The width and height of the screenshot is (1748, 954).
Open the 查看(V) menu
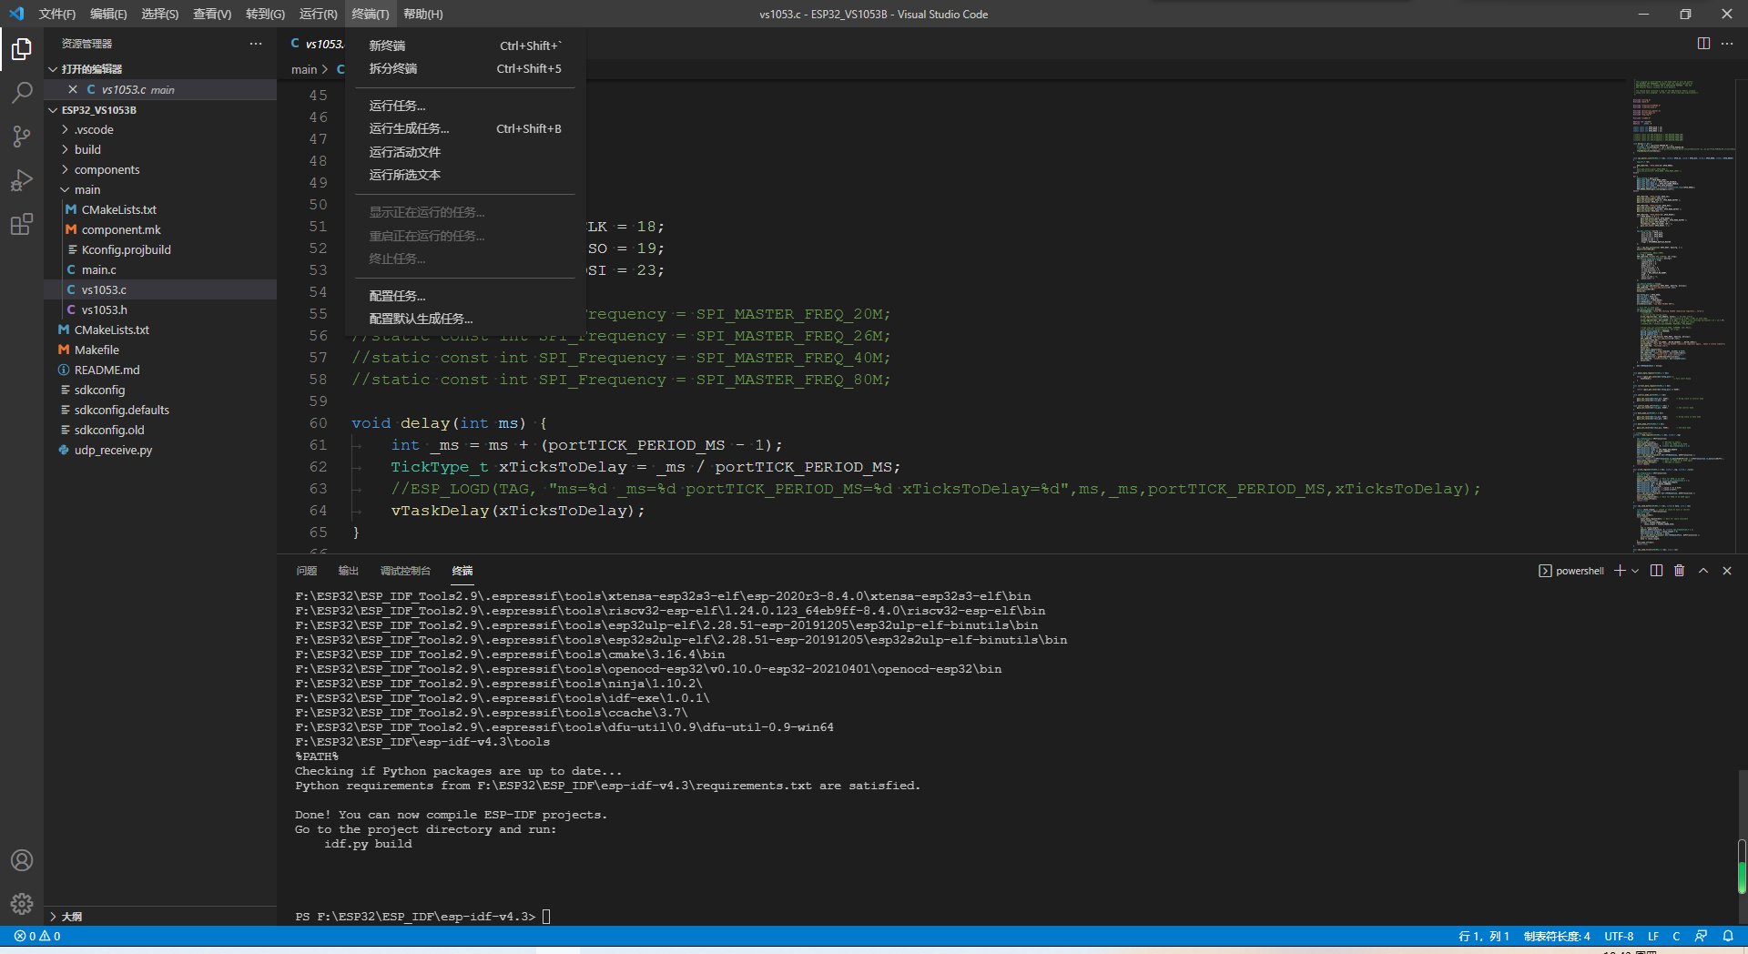tap(212, 14)
